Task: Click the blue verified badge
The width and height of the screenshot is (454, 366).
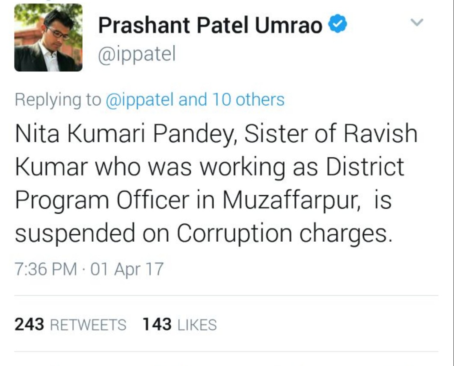Action: [x=338, y=26]
